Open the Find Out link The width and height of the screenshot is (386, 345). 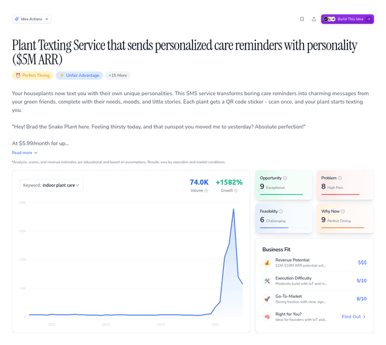353,317
